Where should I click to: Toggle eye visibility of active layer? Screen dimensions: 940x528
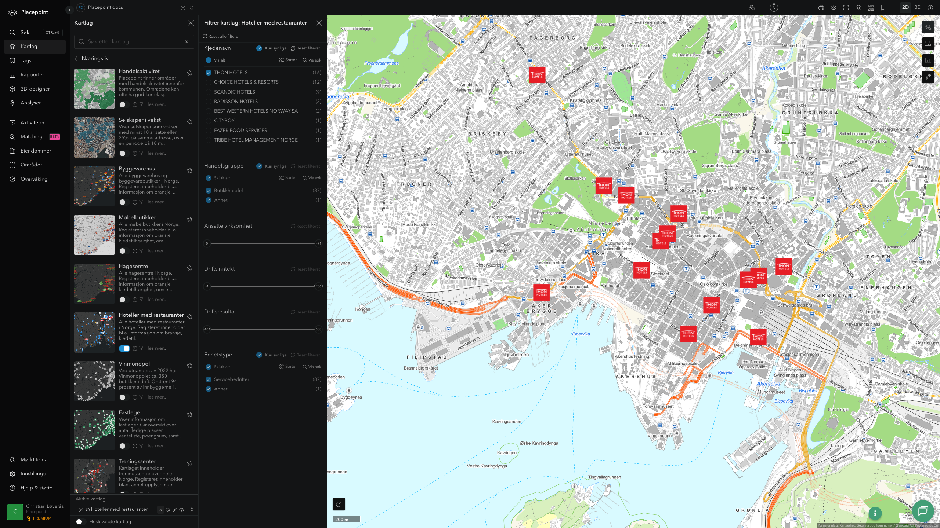(182, 510)
